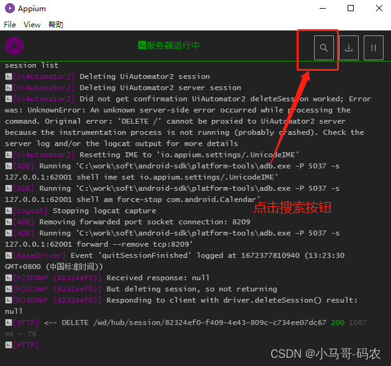Maximize the Appium window
The width and height of the screenshot is (391, 366).
click(351, 8)
